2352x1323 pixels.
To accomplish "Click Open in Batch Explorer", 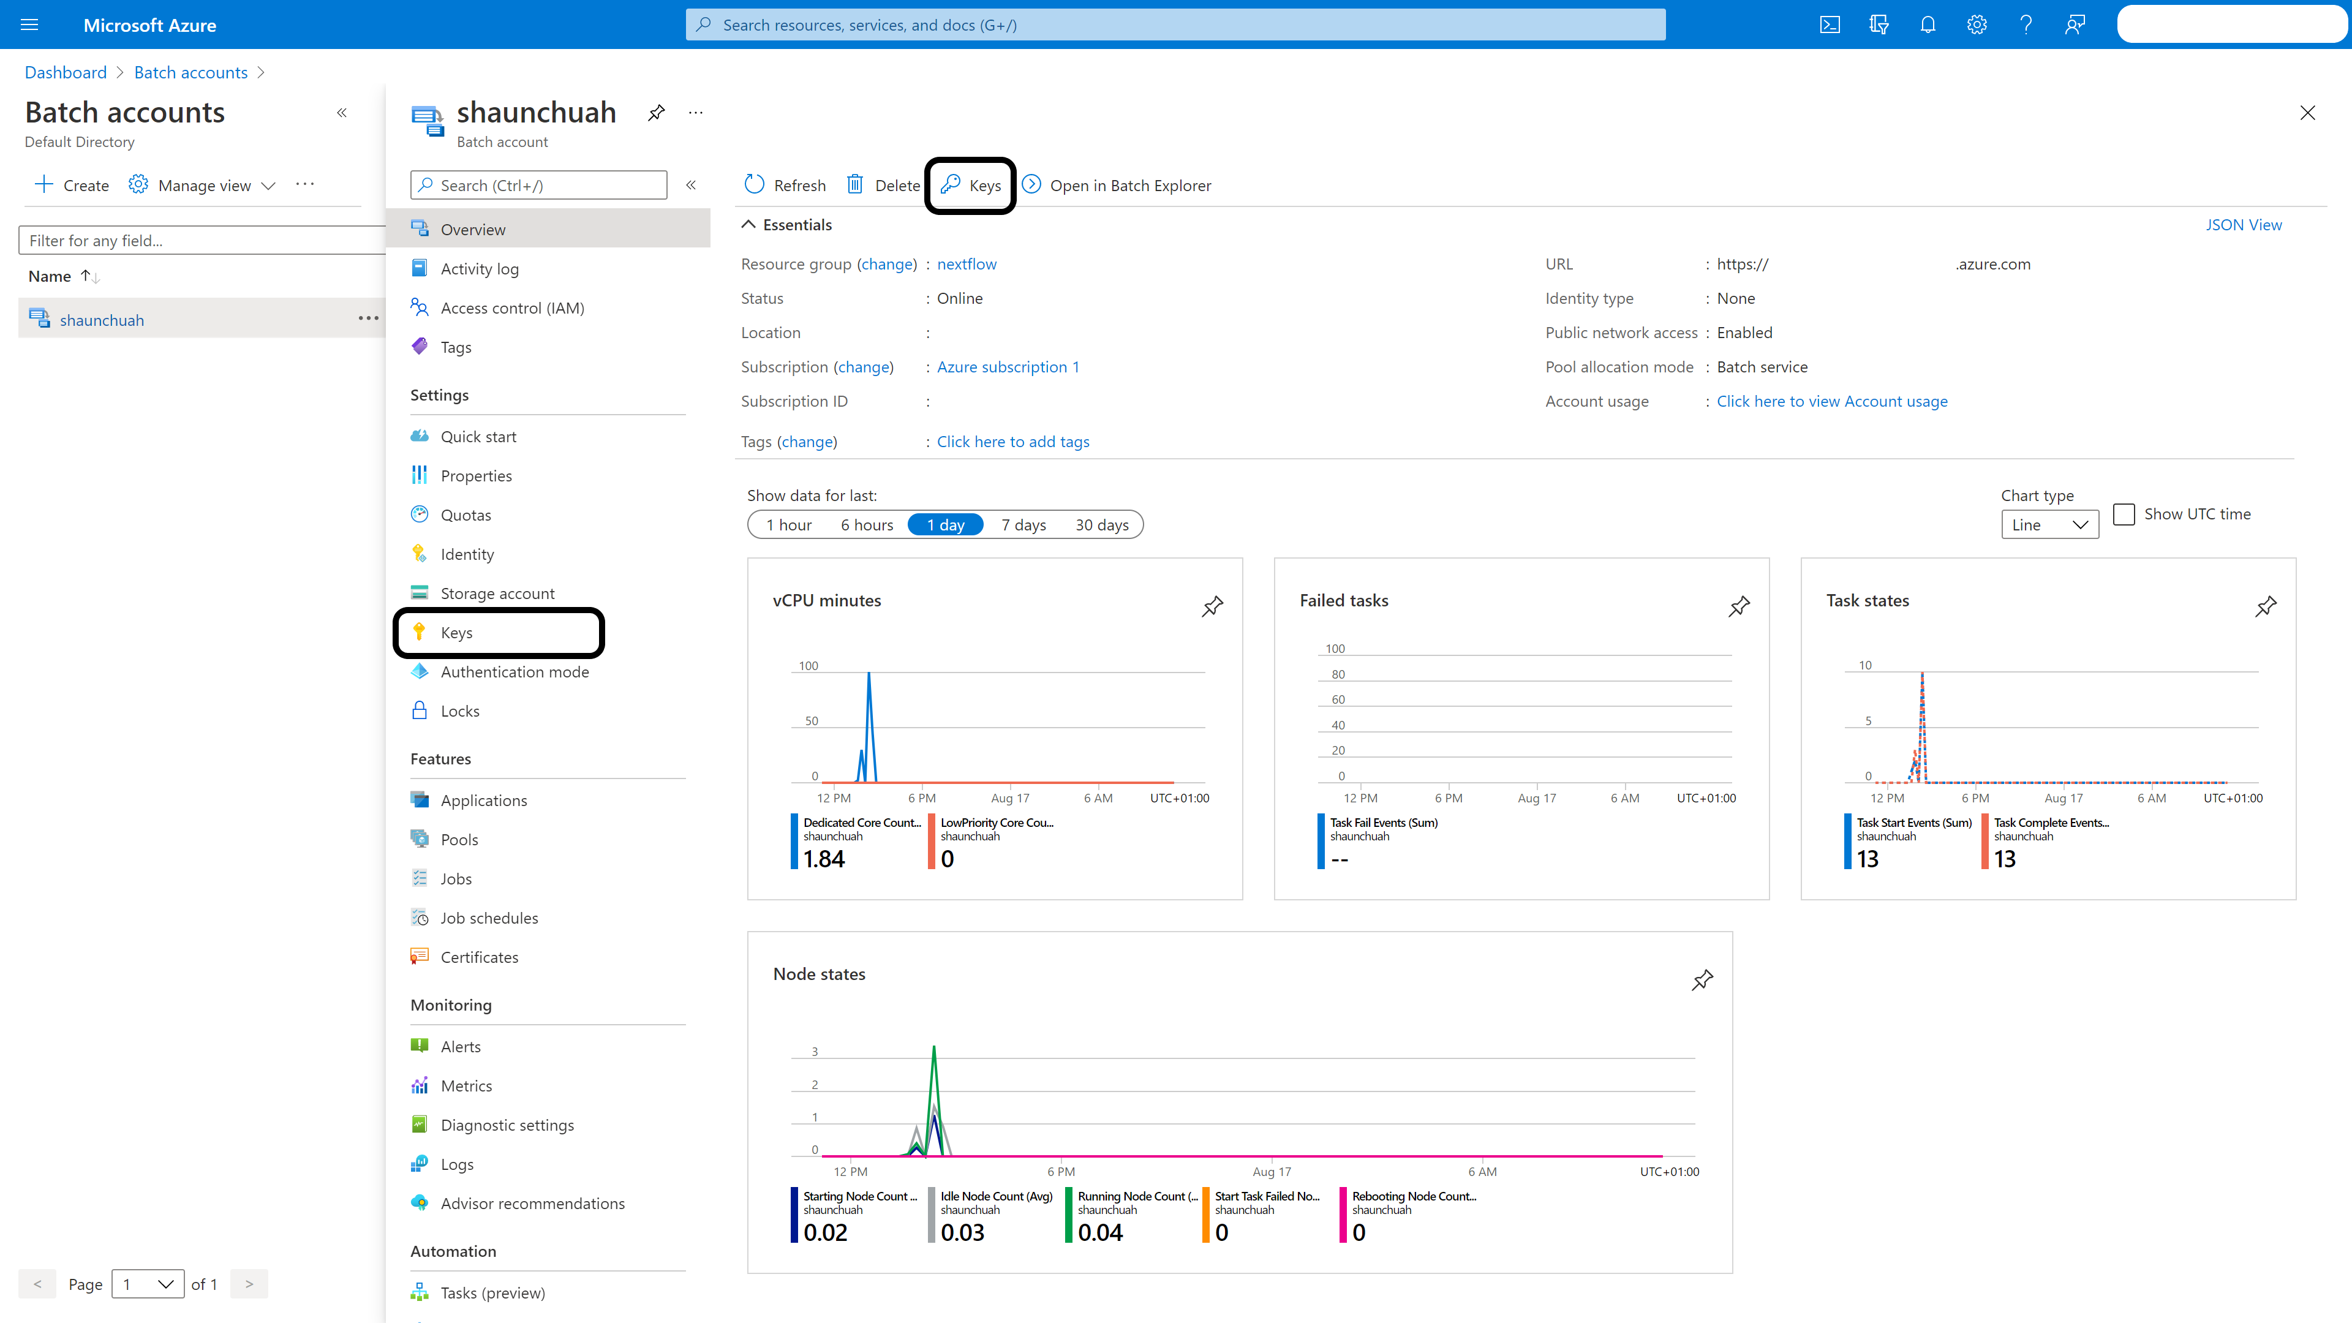I will 1116,186.
